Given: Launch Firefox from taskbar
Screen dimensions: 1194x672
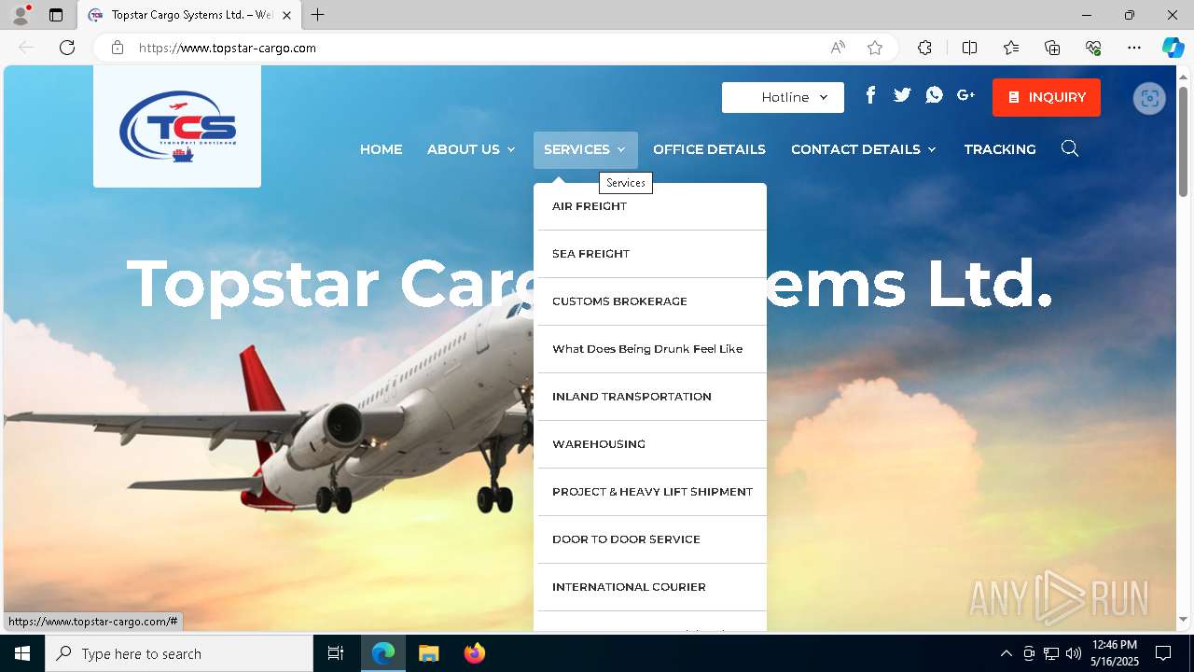Looking at the screenshot, I should click(x=474, y=653).
